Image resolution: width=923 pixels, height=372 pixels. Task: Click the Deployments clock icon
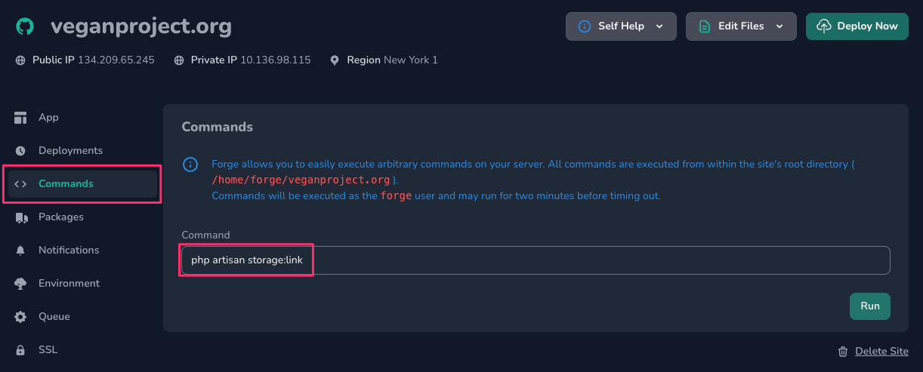[x=20, y=151]
